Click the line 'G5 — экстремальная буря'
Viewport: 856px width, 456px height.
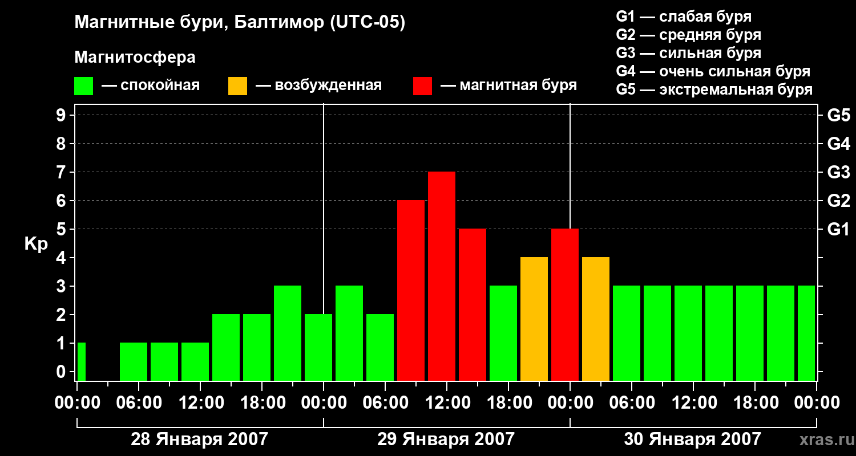click(714, 89)
